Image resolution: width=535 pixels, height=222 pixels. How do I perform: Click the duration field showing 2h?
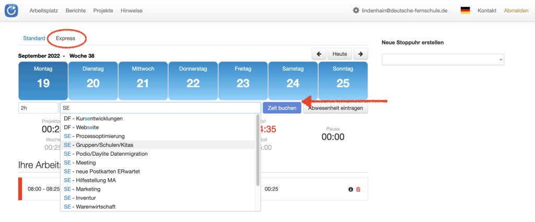[38, 108]
